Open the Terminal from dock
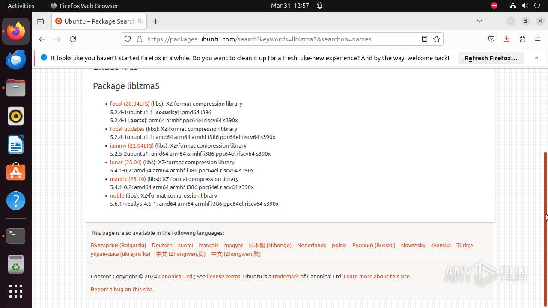Viewport: 548px width, 308px height. (x=16, y=236)
